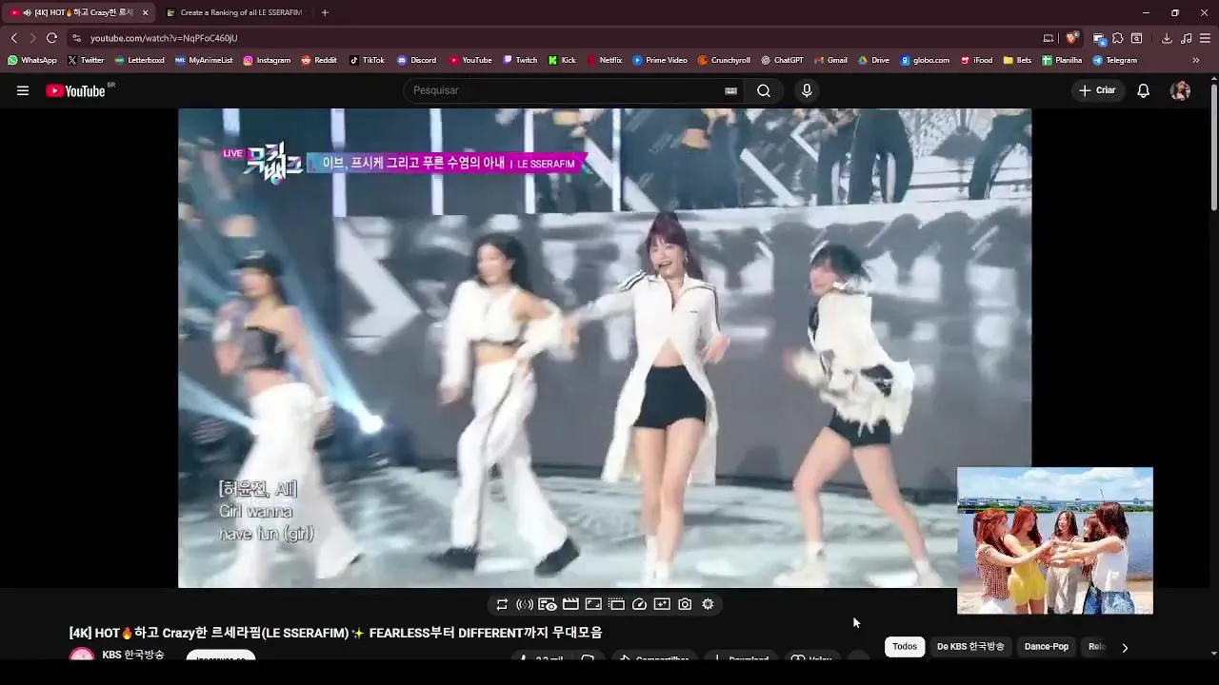Open the KBS 한국방송 channel link
This screenshot has height=685, width=1219.
pos(133,655)
